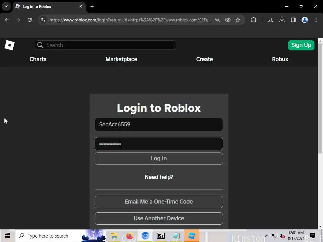Open the Robux menu item

[280, 59]
